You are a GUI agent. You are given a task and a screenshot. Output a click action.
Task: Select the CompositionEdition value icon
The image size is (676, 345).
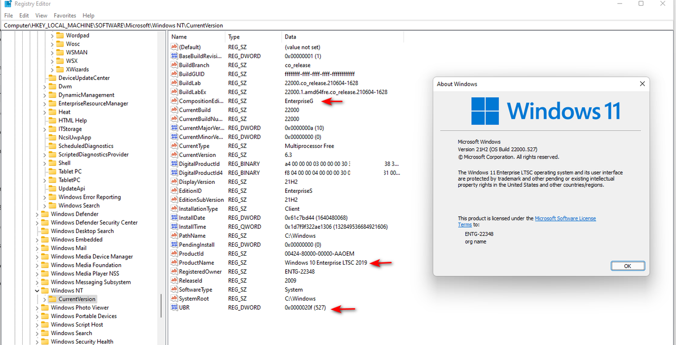(175, 101)
